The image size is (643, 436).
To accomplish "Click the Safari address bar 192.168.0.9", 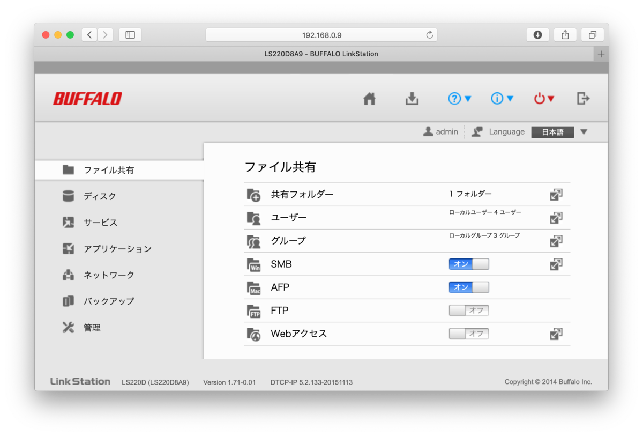I will click(322, 35).
